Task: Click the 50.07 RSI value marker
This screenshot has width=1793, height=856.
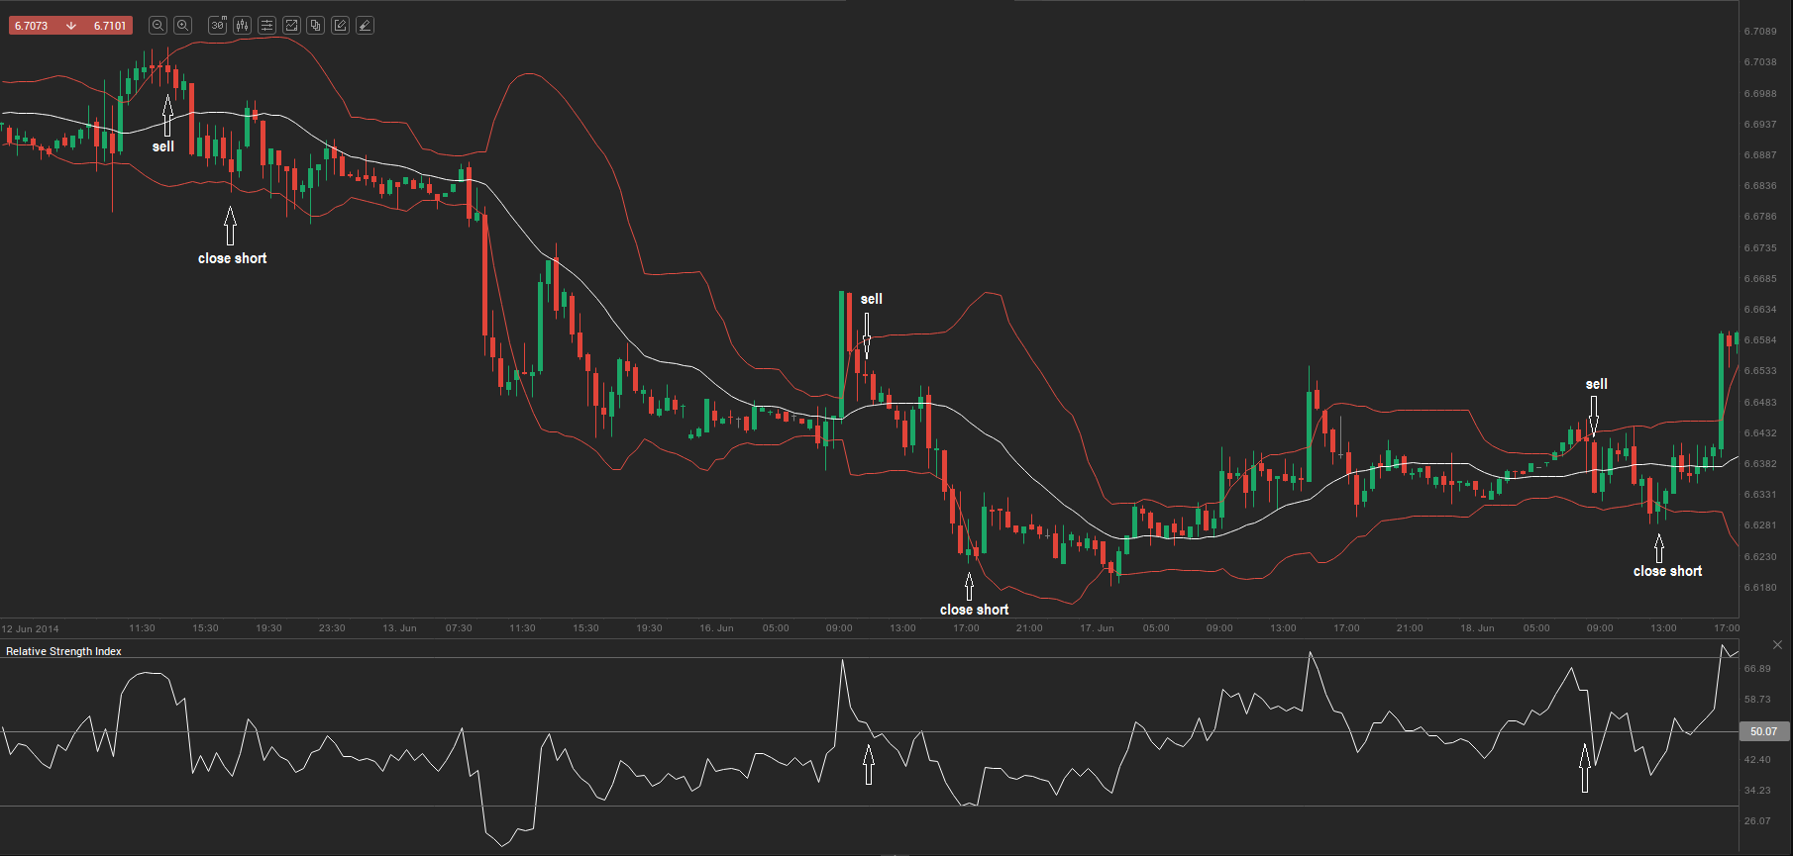Action: click(x=1764, y=731)
